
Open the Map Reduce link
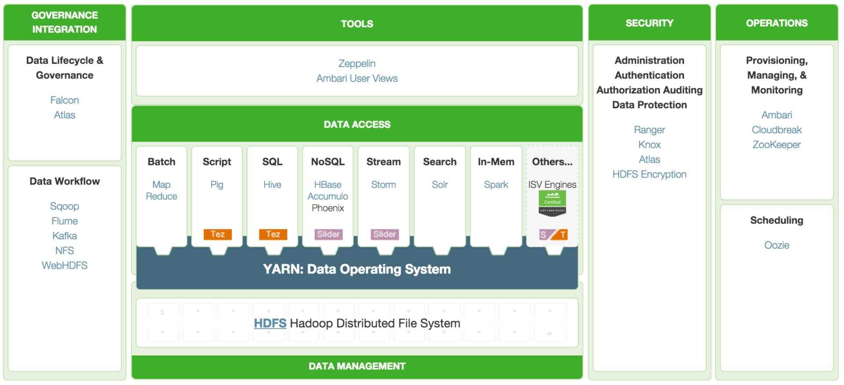(161, 191)
